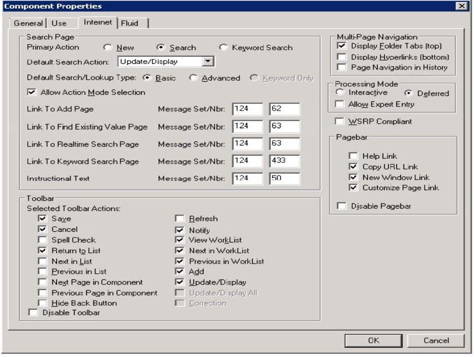Image resolution: width=474 pixels, height=357 pixels.
Task: Select the New primary action radio button
Action: (x=107, y=48)
